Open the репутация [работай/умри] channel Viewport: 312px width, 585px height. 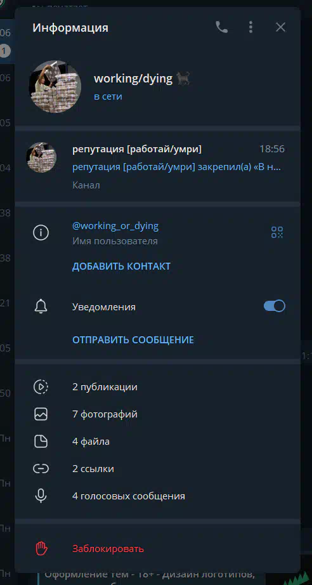tap(157, 167)
